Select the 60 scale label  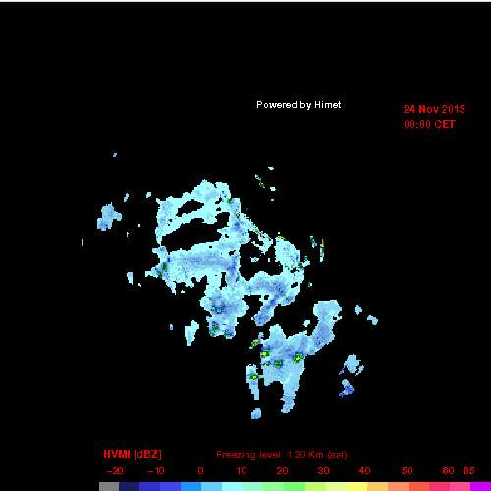(x=448, y=471)
